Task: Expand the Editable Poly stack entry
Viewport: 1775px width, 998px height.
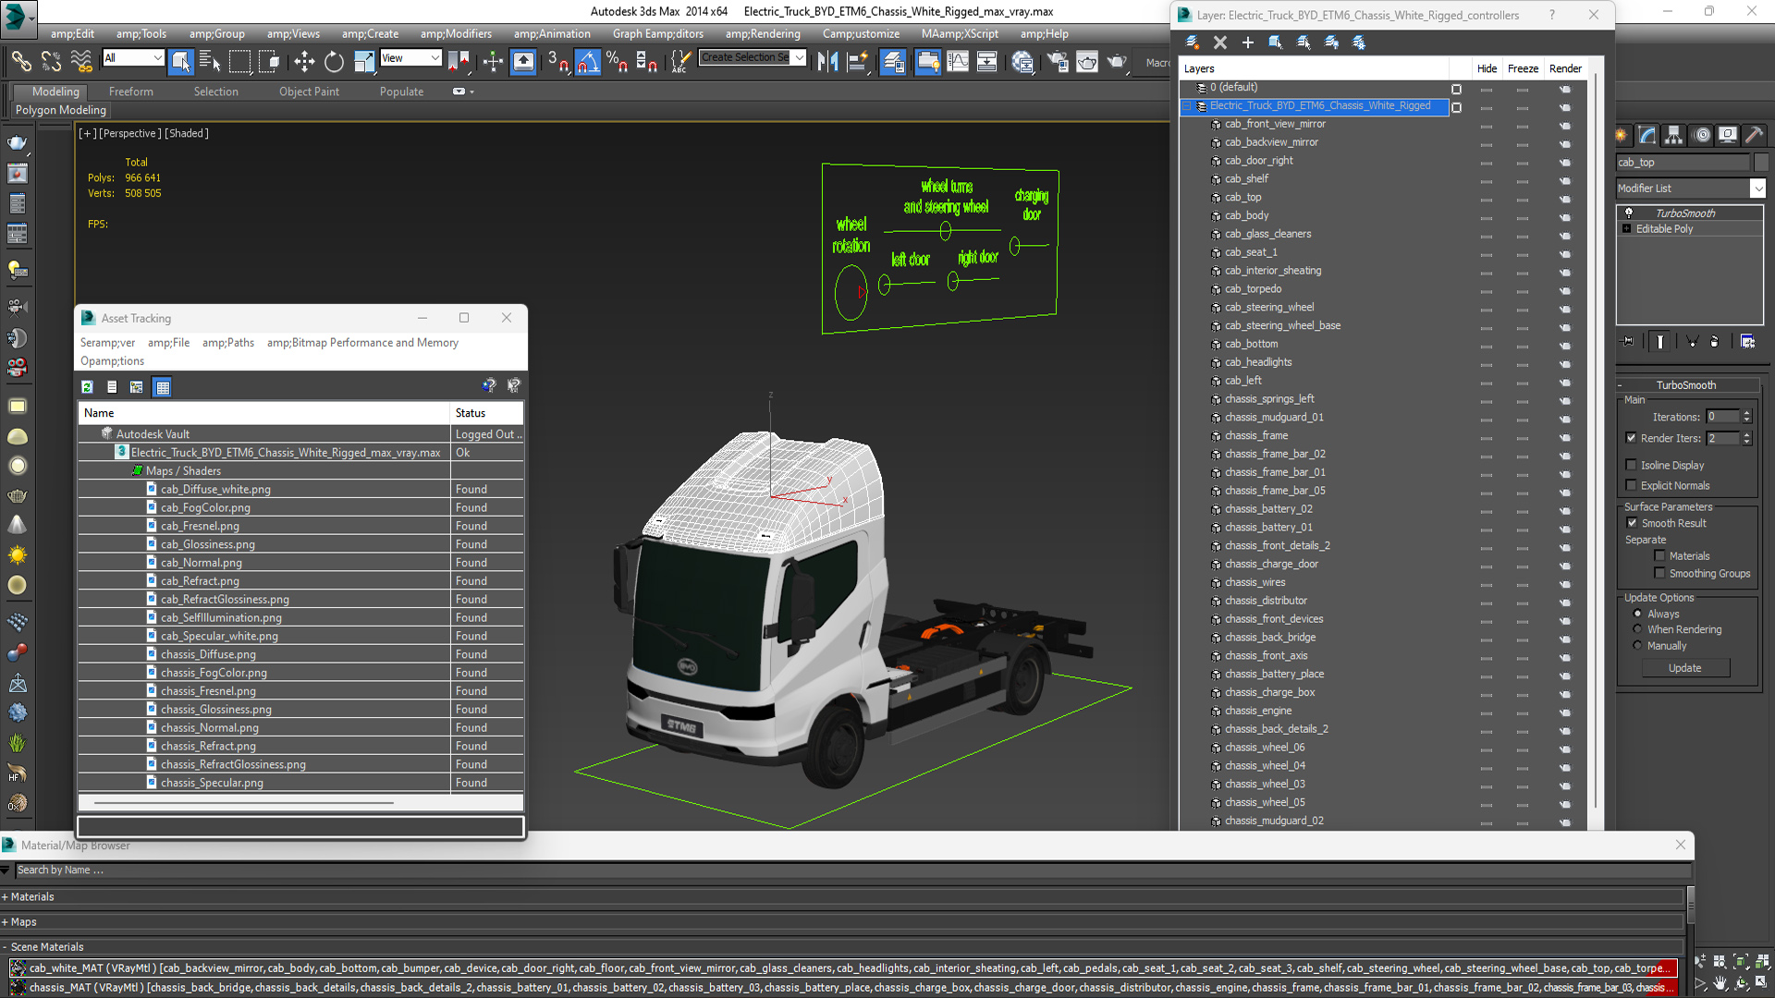Action: click(x=1626, y=229)
